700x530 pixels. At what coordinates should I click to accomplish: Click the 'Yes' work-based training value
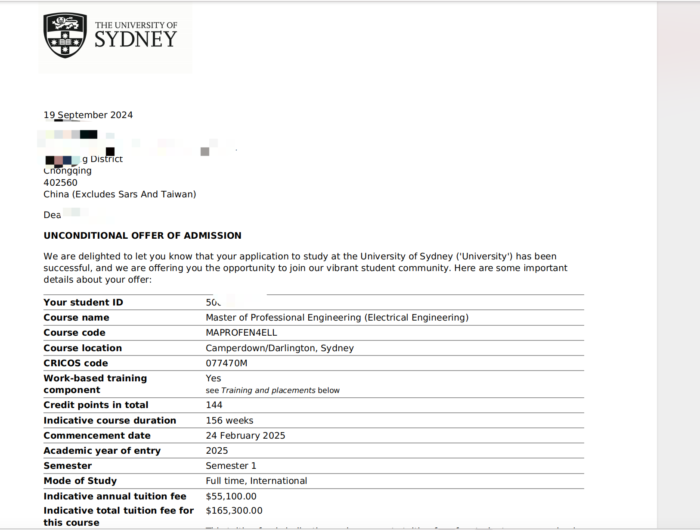click(x=214, y=378)
